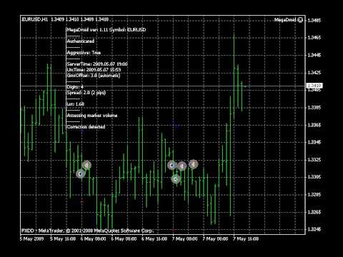Click the 1.3245 price scale label

click(314, 229)
